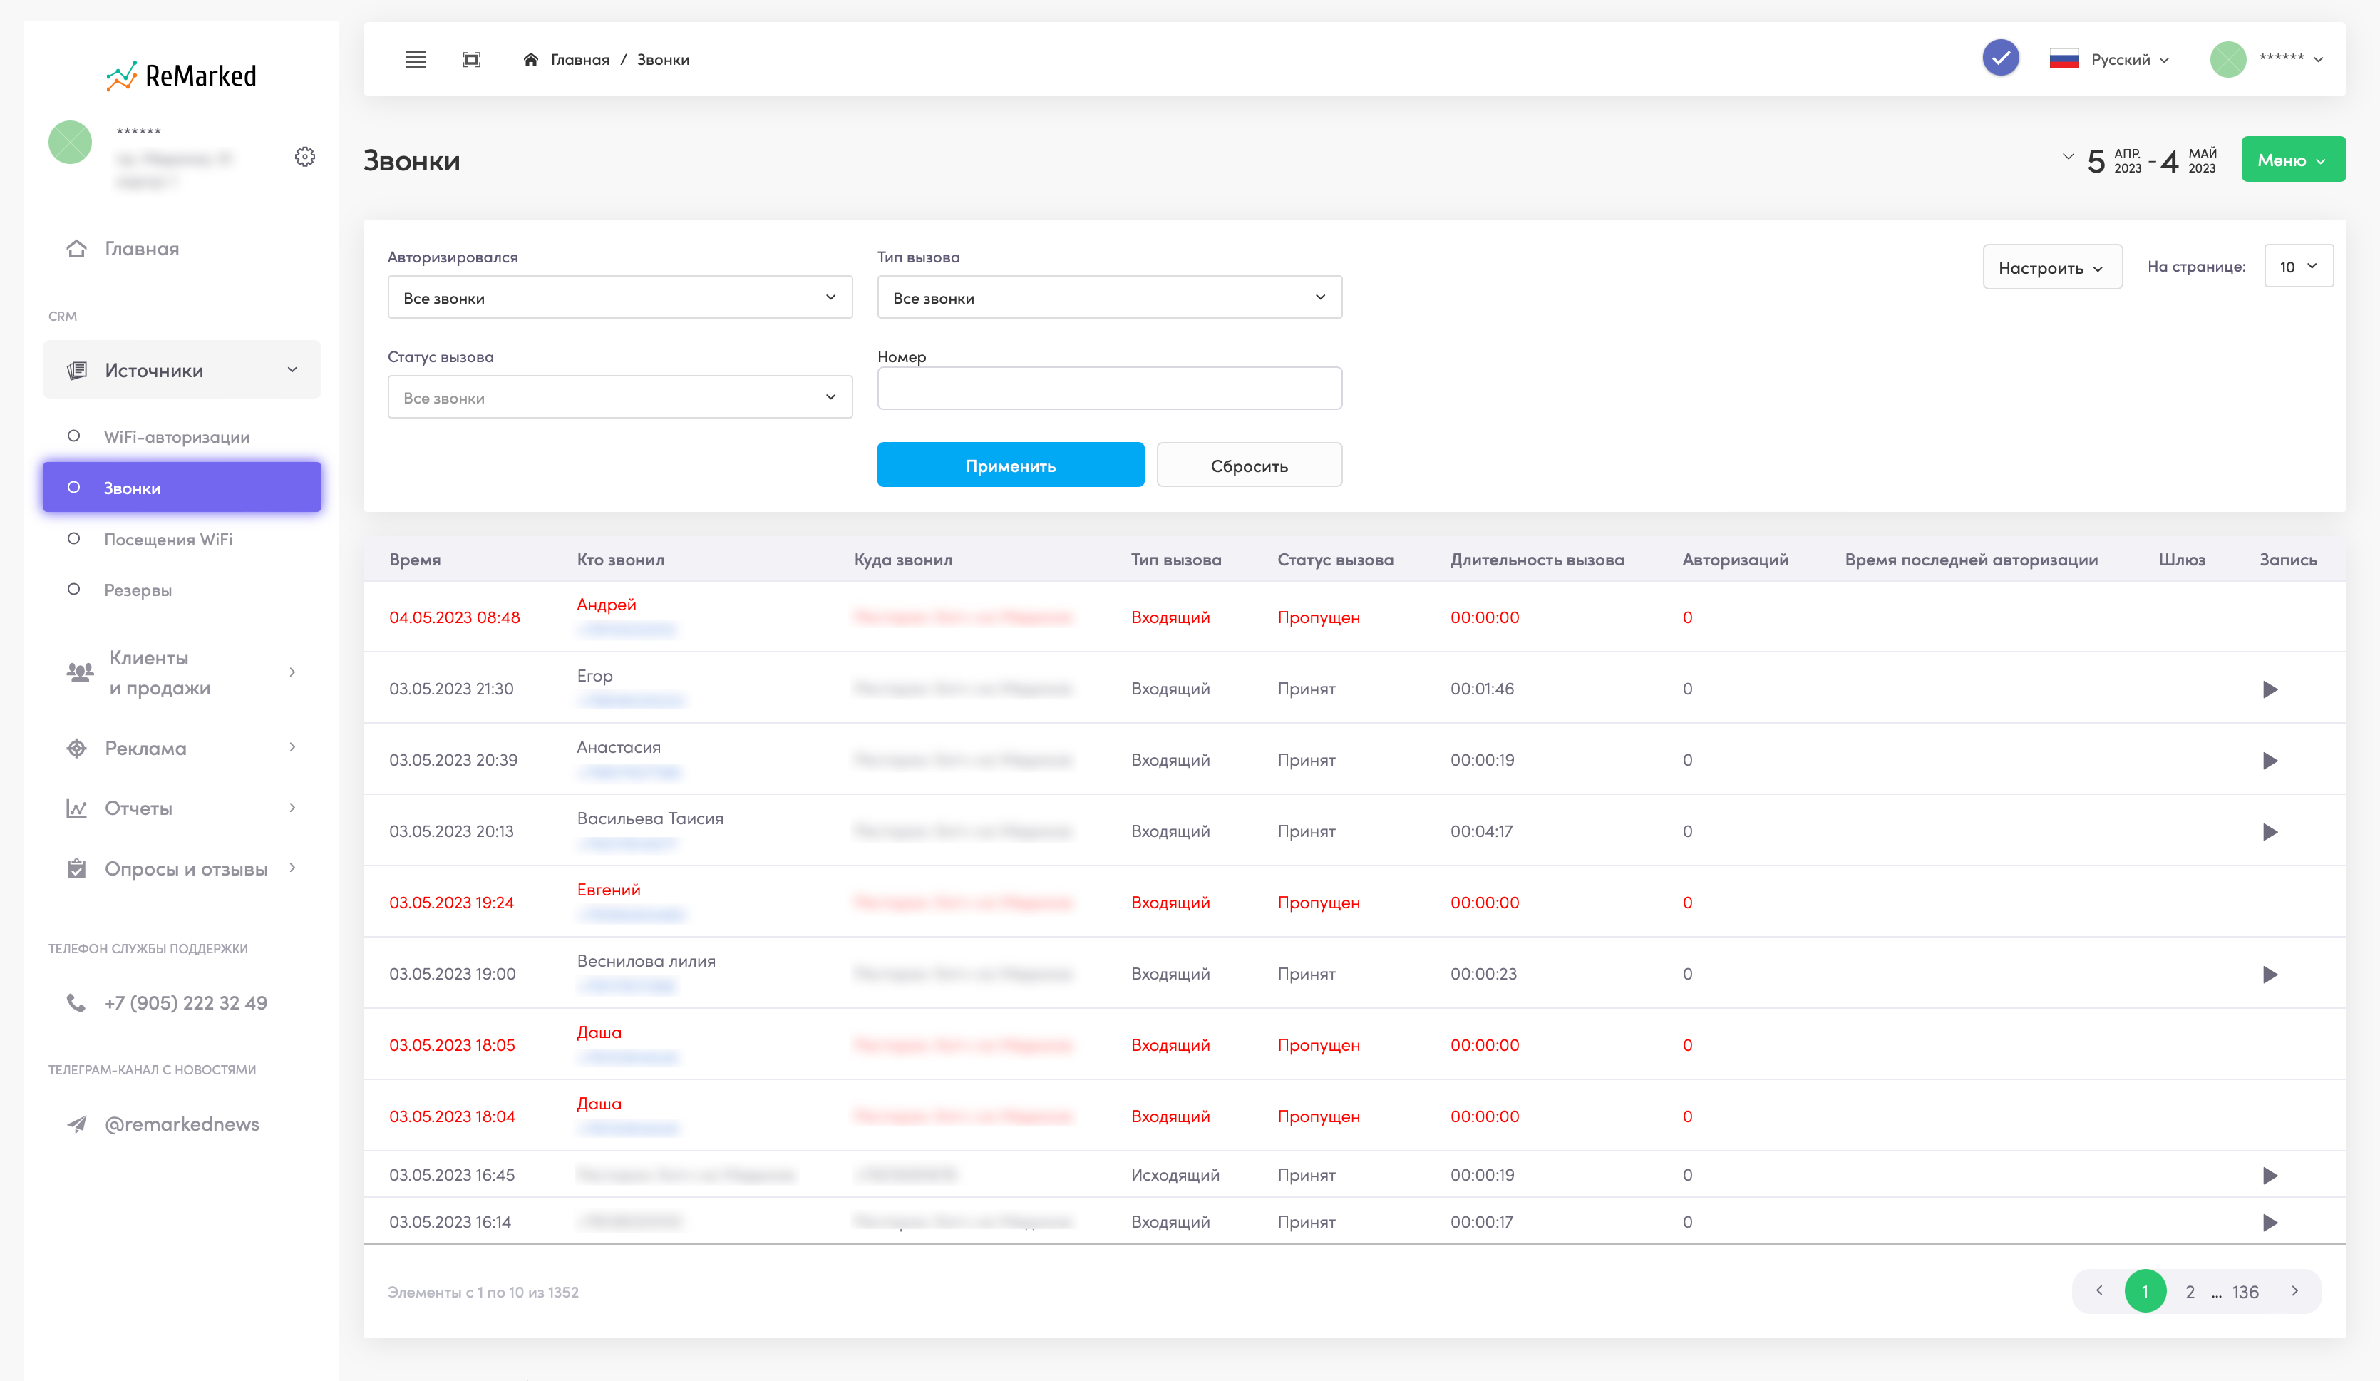Play recording of Анастасия's call

2270,761
